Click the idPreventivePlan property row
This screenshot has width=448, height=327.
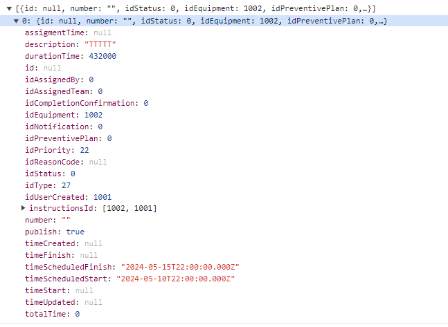coord(68,138)
